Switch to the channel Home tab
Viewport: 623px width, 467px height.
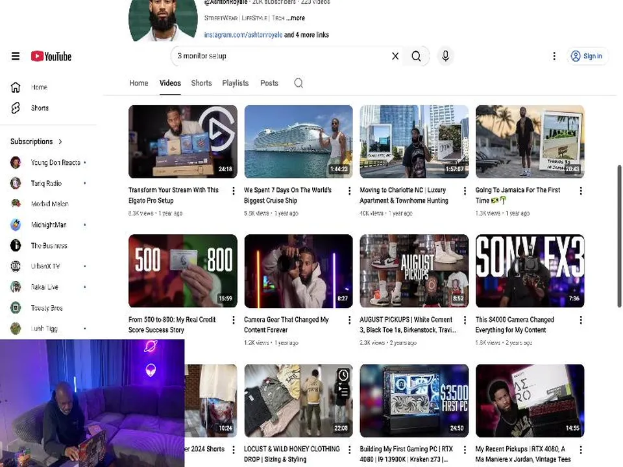(139, 83)
